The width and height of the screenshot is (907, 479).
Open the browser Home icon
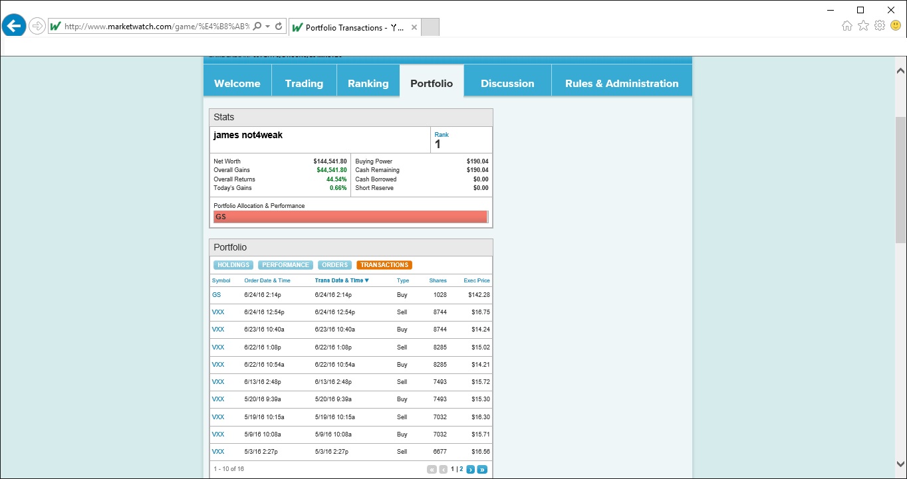pyautogui.click(x=846, y=26)
